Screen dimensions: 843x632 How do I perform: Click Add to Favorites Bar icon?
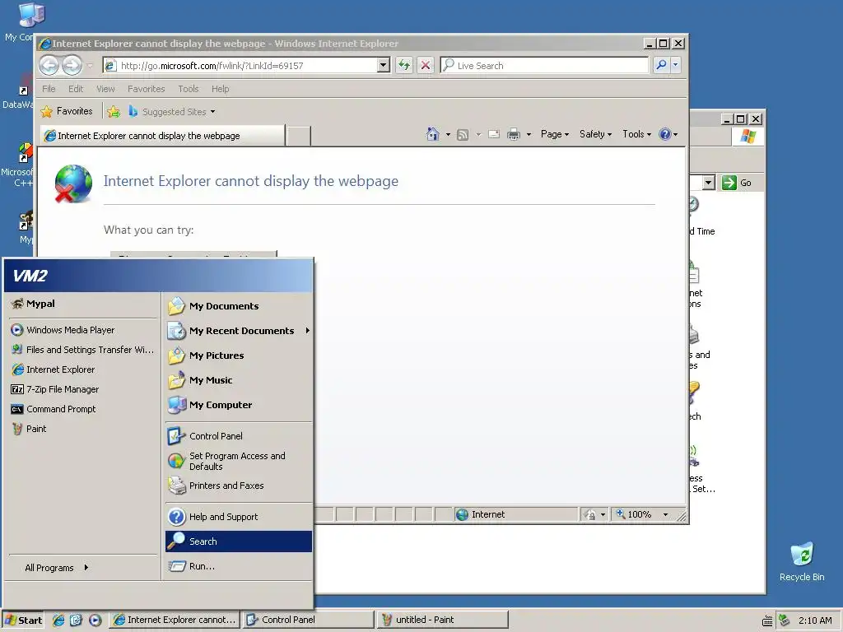[114, 111]
